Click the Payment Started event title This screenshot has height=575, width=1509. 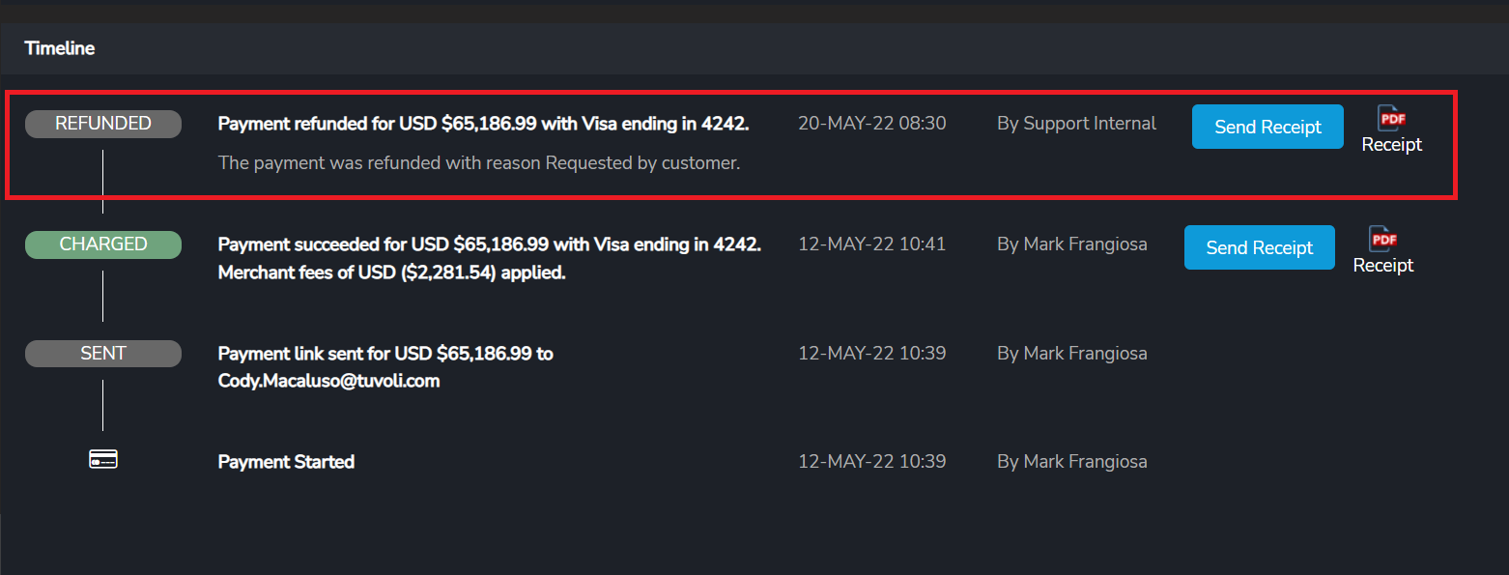click(286, 462)
